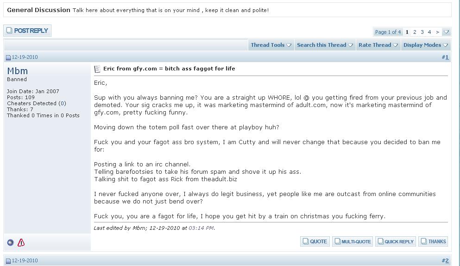
Task: Toggle Multi-Quote for this post
Action: coord(353,241)
